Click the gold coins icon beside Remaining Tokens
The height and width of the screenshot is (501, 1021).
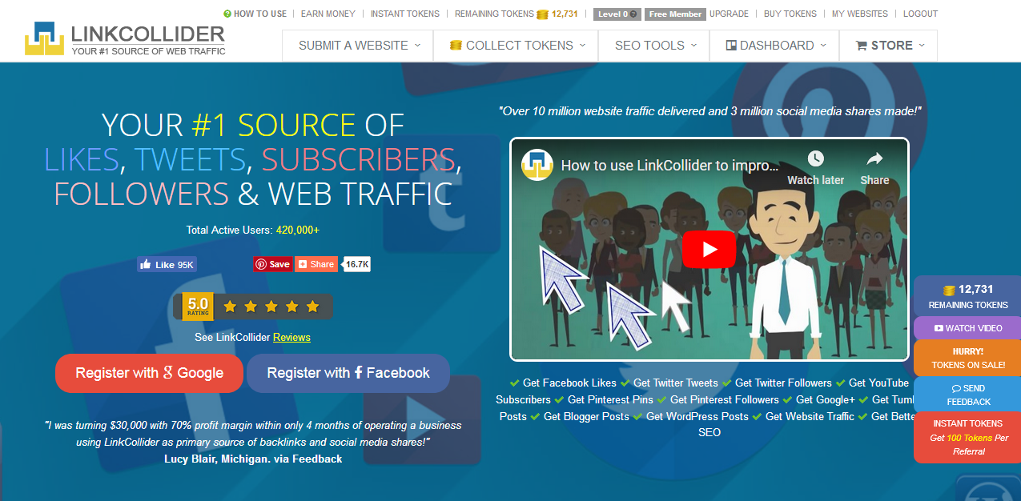542,14
